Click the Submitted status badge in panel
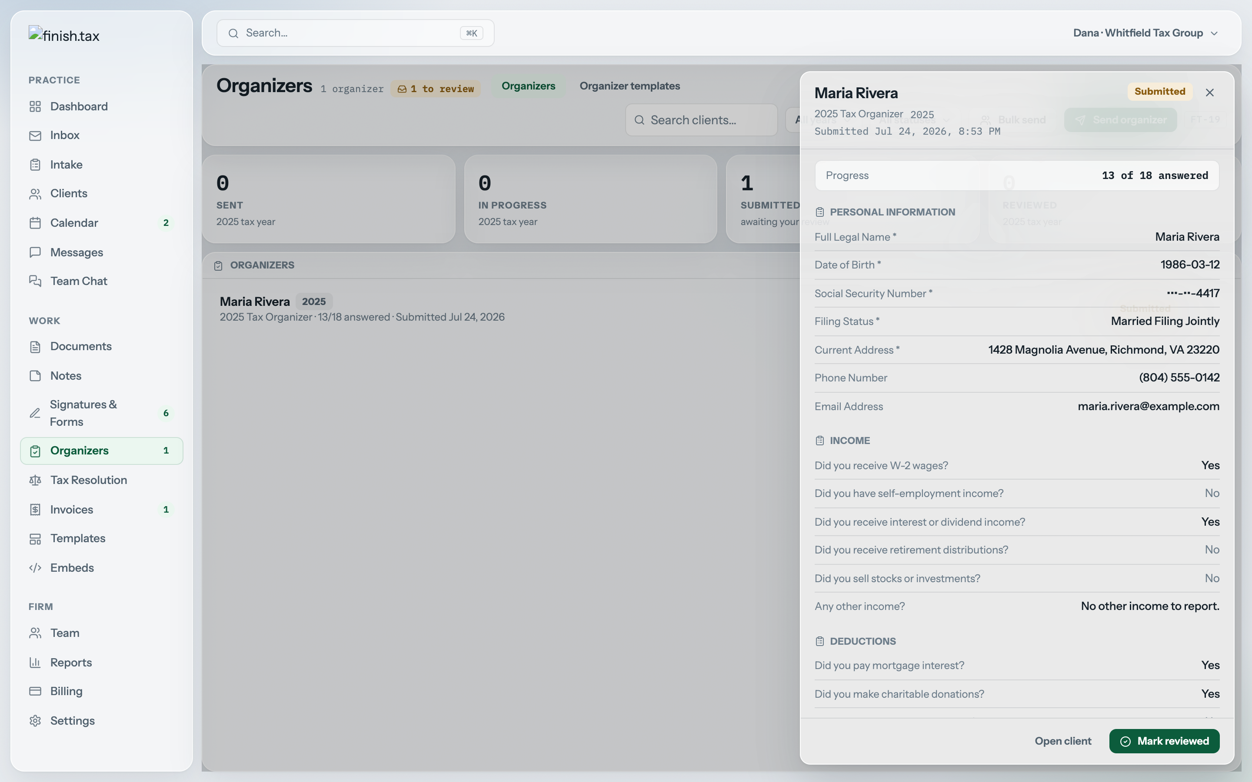Viewport: 1252px width, 782px height. (x=1160, y=92)
